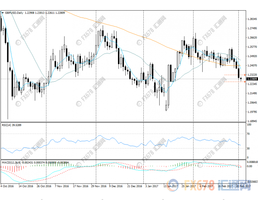Click the 1.18945 price axis label
The image size is (258, 200).
[252, 121]
